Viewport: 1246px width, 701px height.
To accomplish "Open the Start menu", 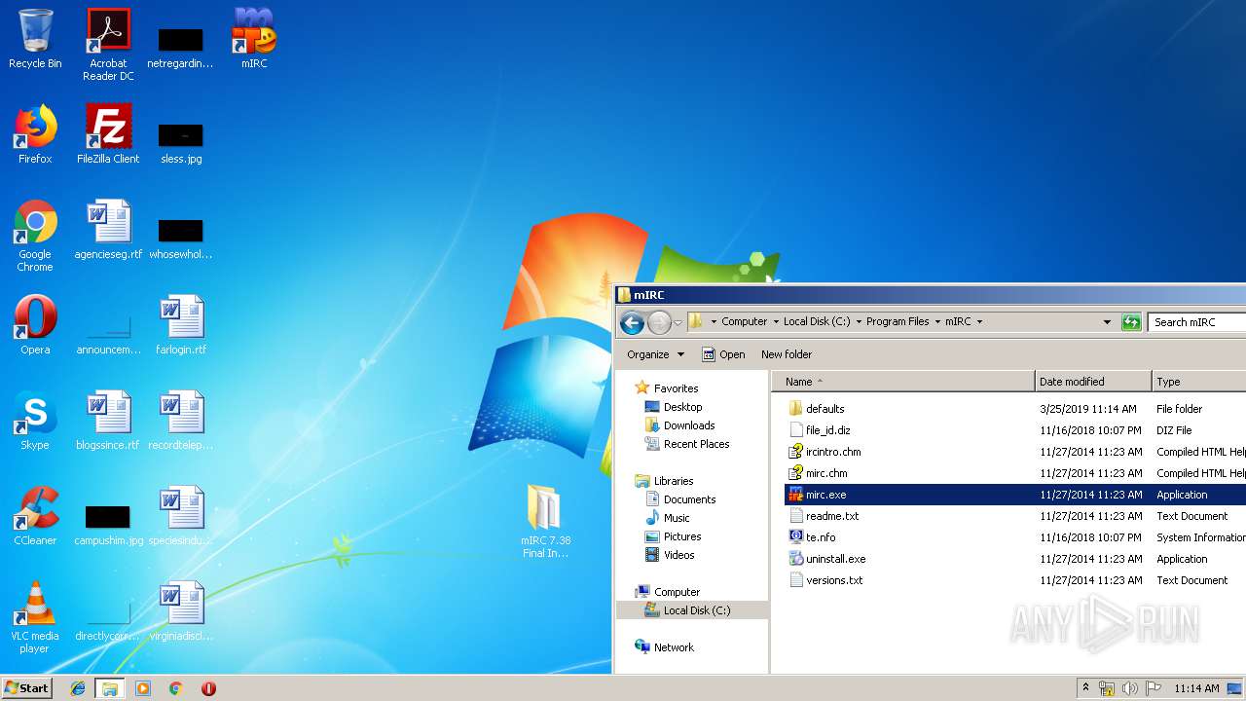I will point(26,688).
